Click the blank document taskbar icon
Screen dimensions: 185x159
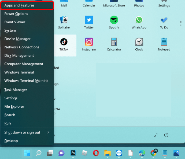(x=131, y=153)
